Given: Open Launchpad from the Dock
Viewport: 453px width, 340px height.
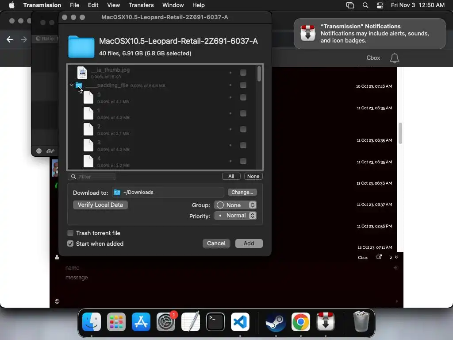Looking at the screenshot, I should coord(116,322).
